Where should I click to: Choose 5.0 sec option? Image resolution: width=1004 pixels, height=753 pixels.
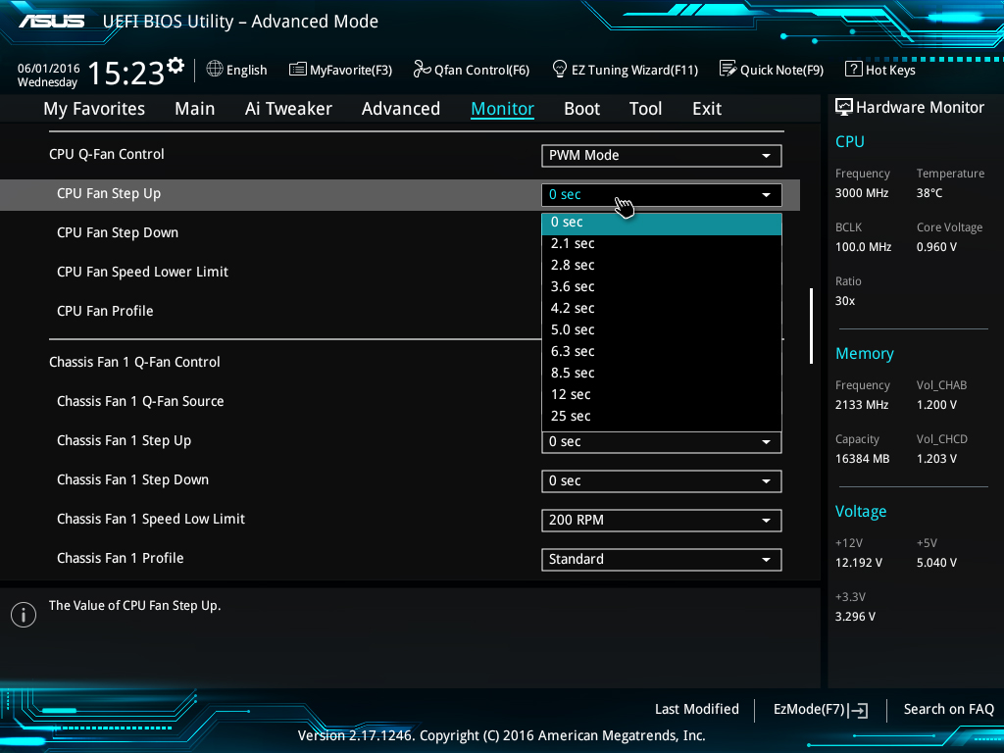(662, 329)
